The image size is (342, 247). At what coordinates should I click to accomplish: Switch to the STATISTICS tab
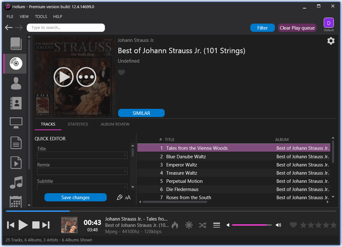pyautogui.click(x=78, y=124)
